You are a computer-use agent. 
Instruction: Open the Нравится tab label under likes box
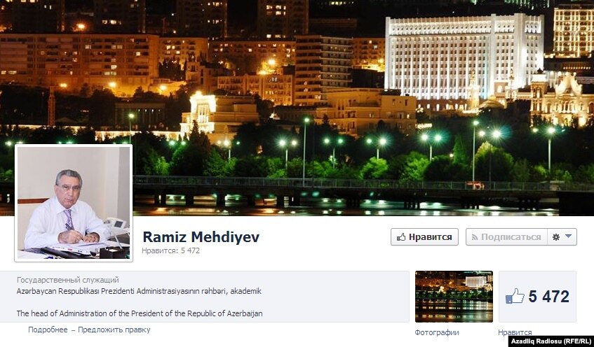coord(515,332)
